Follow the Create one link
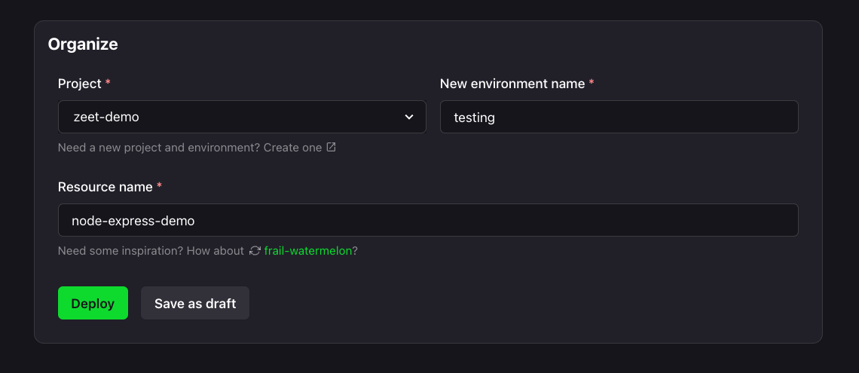Screen dimensions: 859x373 [292, 148]
